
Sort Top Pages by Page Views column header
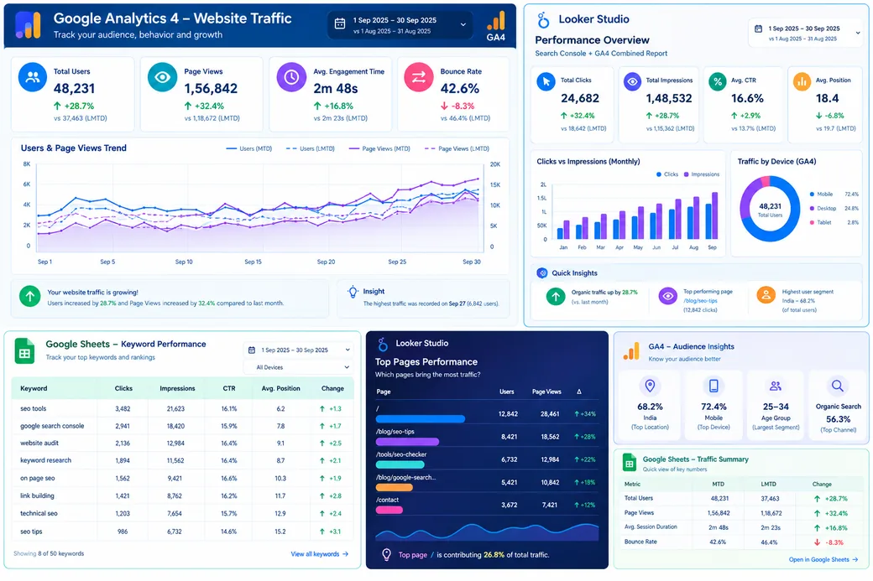tap(546, 392)
